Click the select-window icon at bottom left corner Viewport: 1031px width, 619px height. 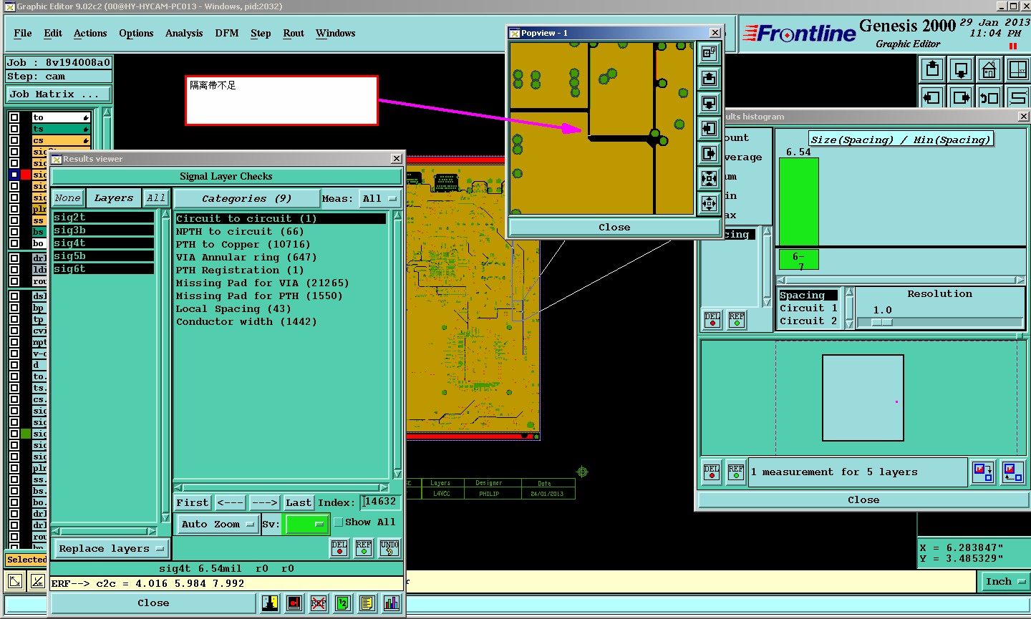14,582
